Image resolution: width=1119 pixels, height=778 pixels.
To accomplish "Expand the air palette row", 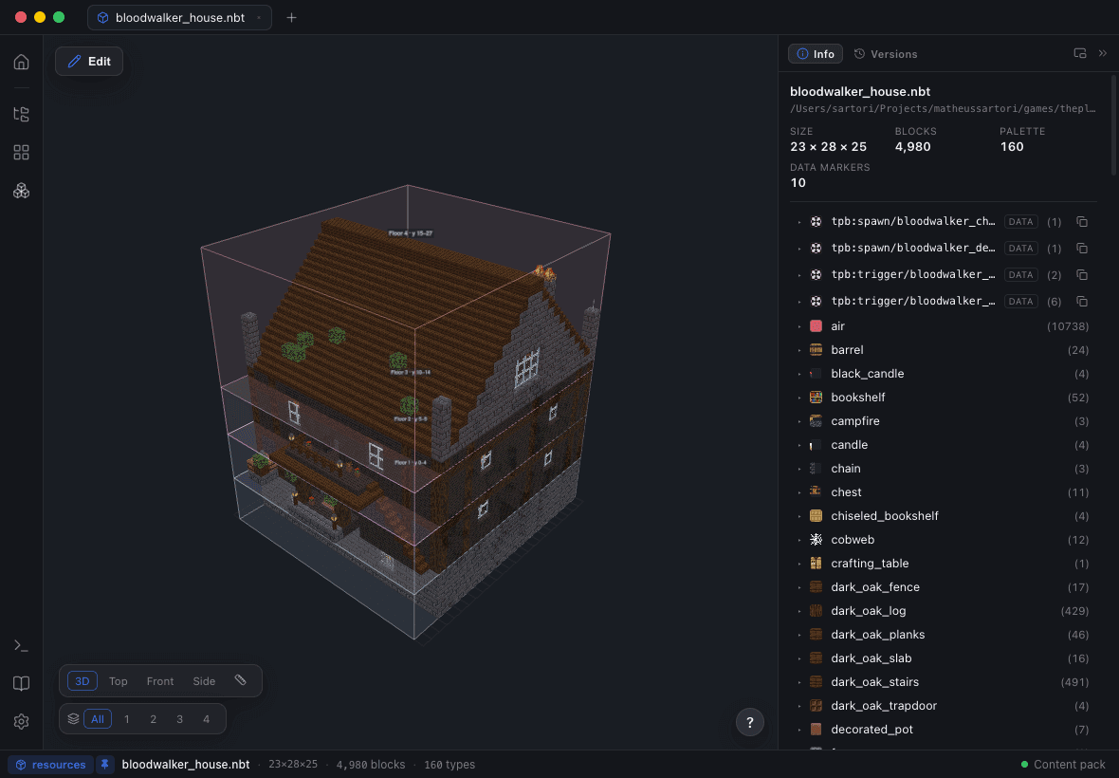I will pyautogui.click(x=799, y=326).
